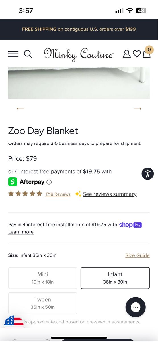Open the Size Guide link
The image size is (158, 342).
[x=138, y=255]
